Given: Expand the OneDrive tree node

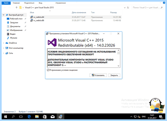Looking at the screenshot, I should pos(4,43).
